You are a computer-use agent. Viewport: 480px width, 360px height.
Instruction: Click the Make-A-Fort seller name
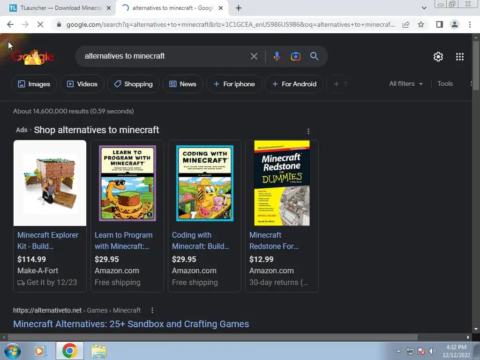tap(37, 270)
